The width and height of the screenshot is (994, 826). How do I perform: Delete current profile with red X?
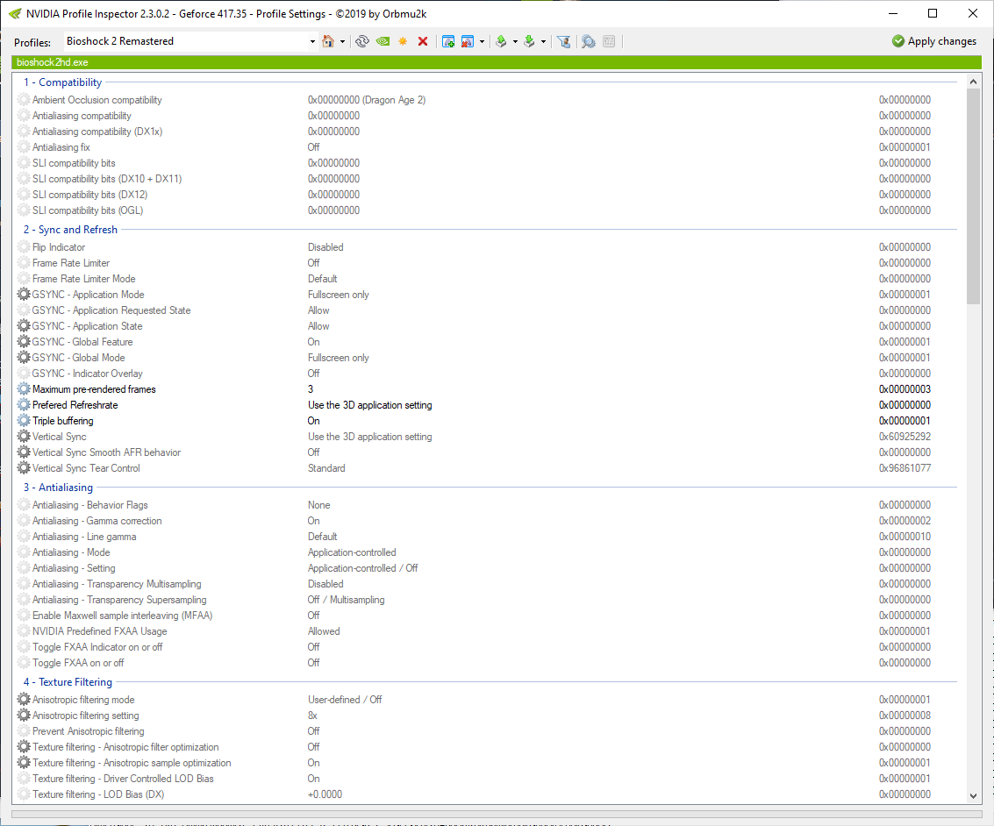point(423,41)
